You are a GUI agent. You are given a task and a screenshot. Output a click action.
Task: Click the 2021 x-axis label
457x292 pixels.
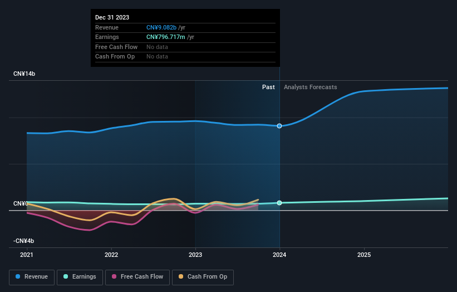tap(27, 255)
